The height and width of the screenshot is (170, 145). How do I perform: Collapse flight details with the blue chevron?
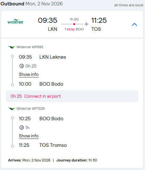coord(134,24)
